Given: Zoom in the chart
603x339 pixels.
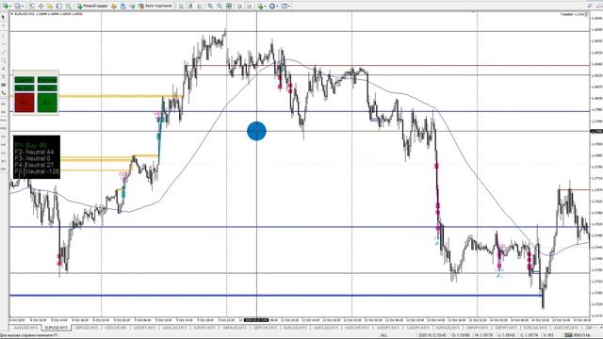Looking at the screenshot, I should tap(210, 7).
